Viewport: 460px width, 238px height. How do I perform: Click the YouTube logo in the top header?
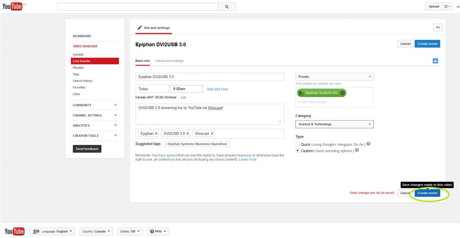tap(12, 6)
